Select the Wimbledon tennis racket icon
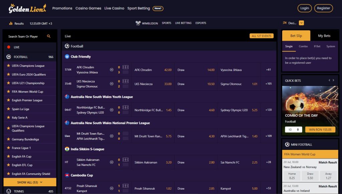Image resolution: width=342 pixels, height=194 pixels. point(138,23)
